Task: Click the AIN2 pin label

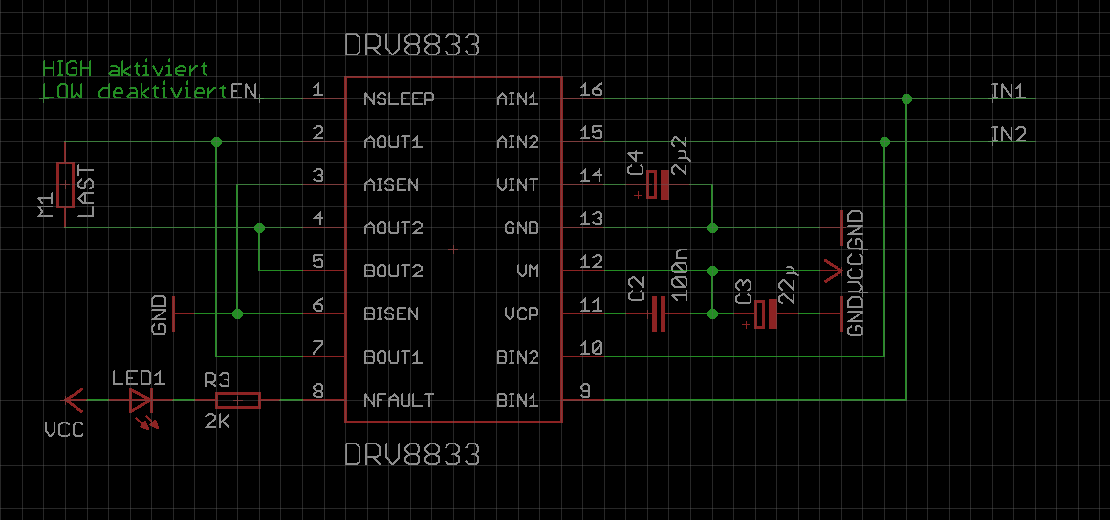Action: [517, 142]
